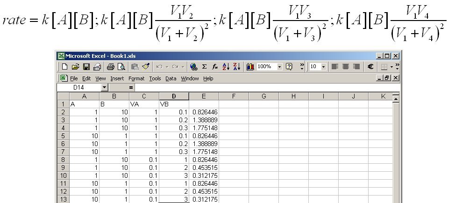Click the Euro currency style button
This screenshot has height=203, width=455.
[371, 67]
